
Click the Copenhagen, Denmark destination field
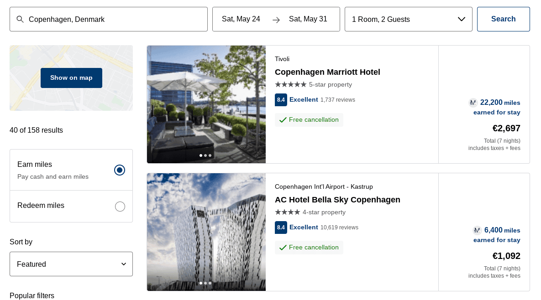pyautogui.click(x=114, y=19)
